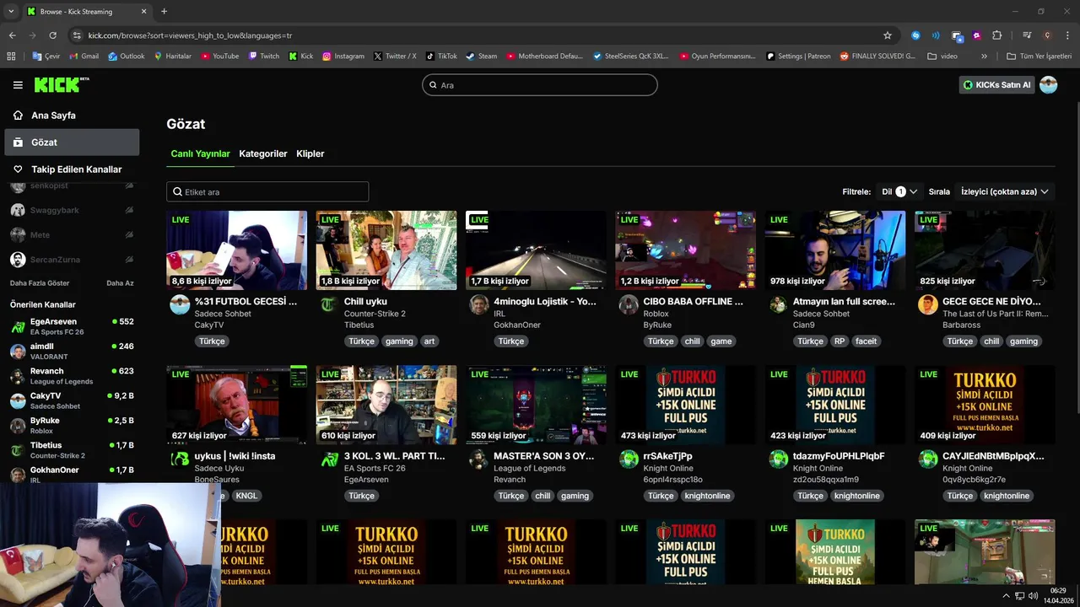Open SercanZurna in followed channels

click(x=72, y=260)
